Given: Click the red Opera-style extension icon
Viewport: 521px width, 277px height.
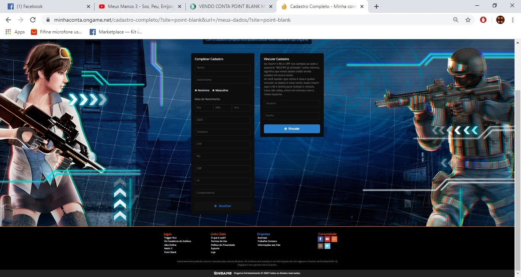Looking at the screenshot, I should (x=483, y=20).
